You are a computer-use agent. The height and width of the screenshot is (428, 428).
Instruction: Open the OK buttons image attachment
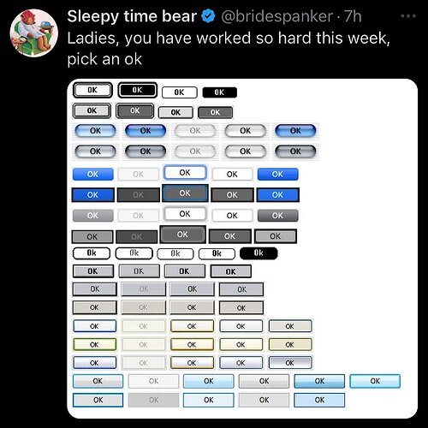[242, 248]
